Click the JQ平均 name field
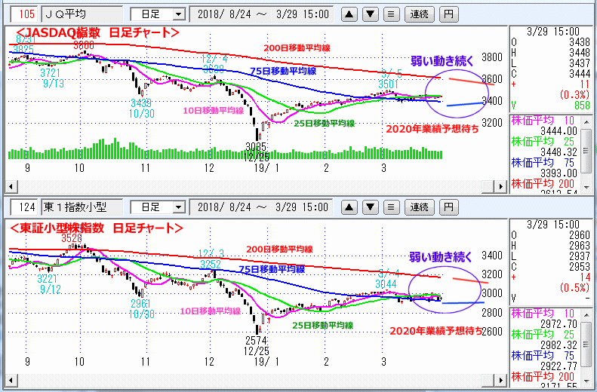This screenshot has width=597, height=392. tap(82, 14)
